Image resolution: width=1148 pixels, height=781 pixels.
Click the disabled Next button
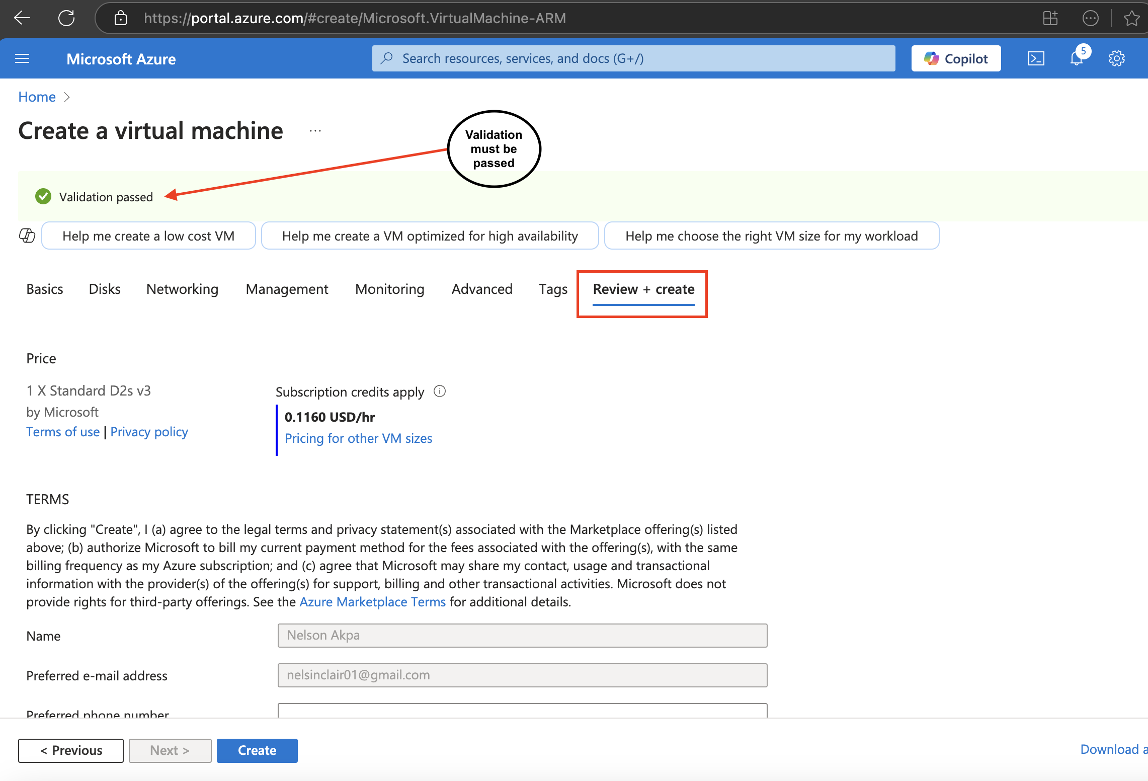click(170, 750)
